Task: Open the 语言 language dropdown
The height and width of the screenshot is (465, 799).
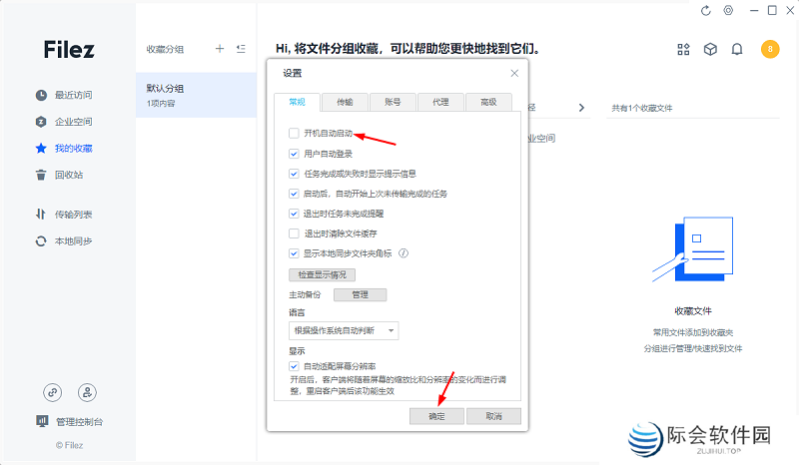Action: (344, 330)
